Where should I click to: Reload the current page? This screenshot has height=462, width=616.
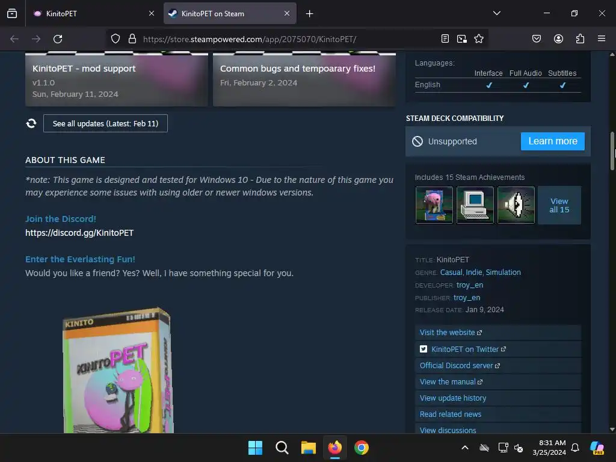coord(58,39)
